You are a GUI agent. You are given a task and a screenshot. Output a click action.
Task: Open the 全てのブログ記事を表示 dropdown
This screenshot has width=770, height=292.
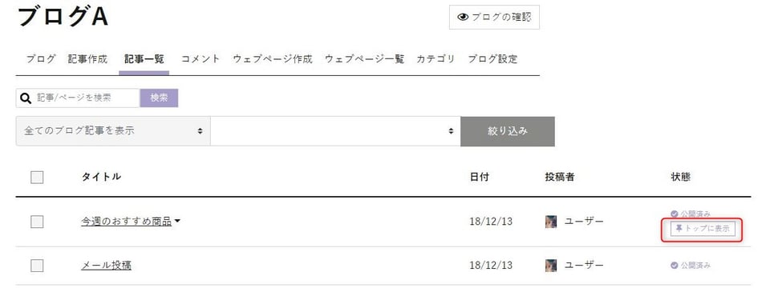coord(113,131)
